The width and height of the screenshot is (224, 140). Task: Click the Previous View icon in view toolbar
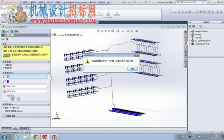click(105, 31)
